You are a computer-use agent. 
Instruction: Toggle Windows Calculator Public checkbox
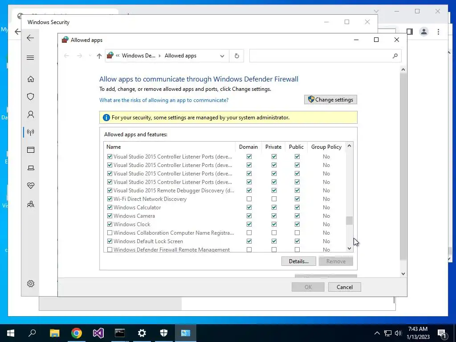tap(297, 208)
